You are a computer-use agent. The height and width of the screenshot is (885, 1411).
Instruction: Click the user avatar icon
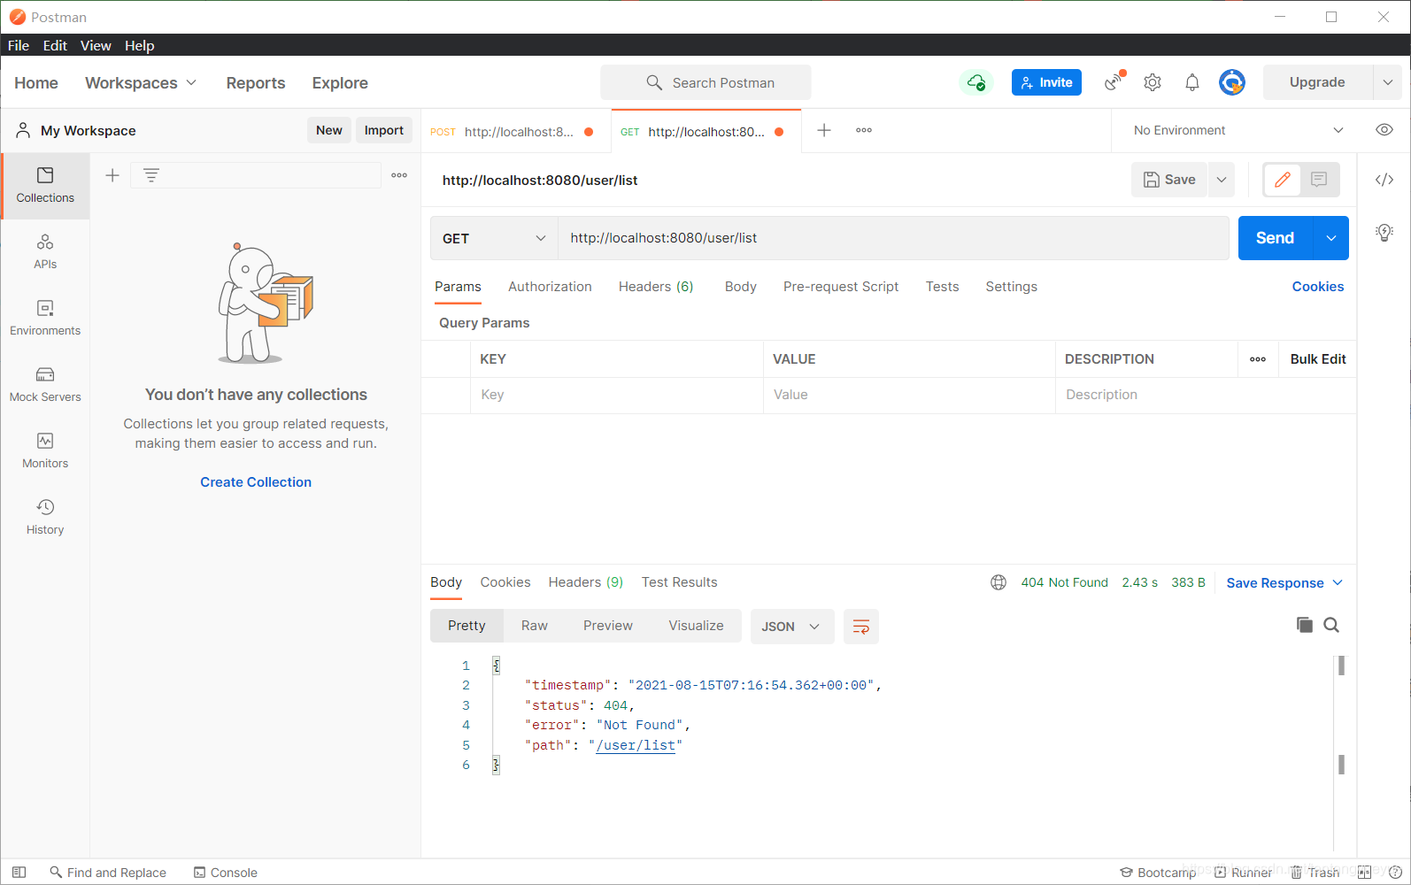[x=1232, y=82]
